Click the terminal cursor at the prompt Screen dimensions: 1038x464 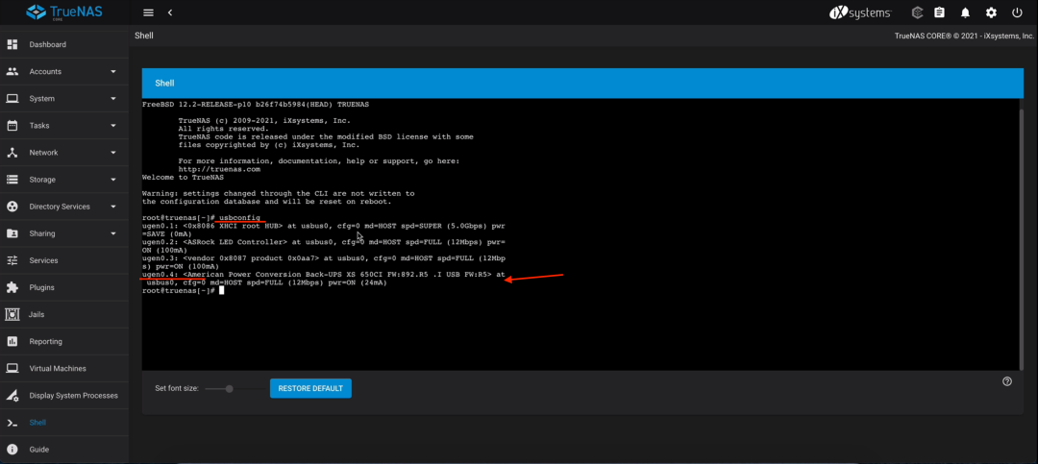221,290
